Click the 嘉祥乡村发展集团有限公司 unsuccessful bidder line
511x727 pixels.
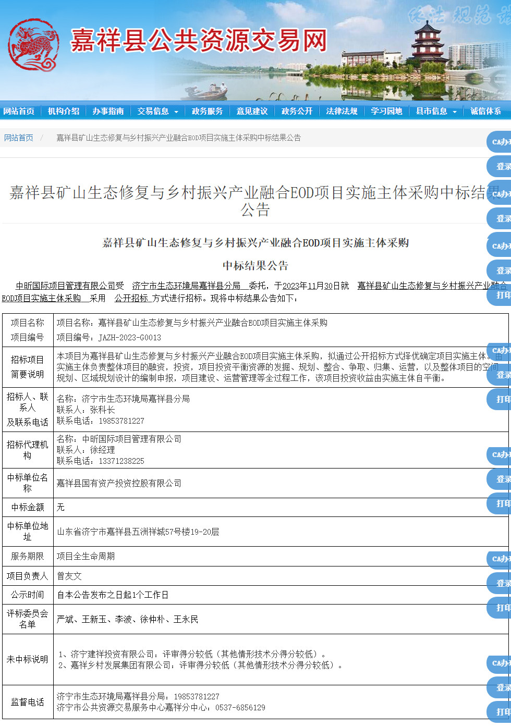(201, 665)
